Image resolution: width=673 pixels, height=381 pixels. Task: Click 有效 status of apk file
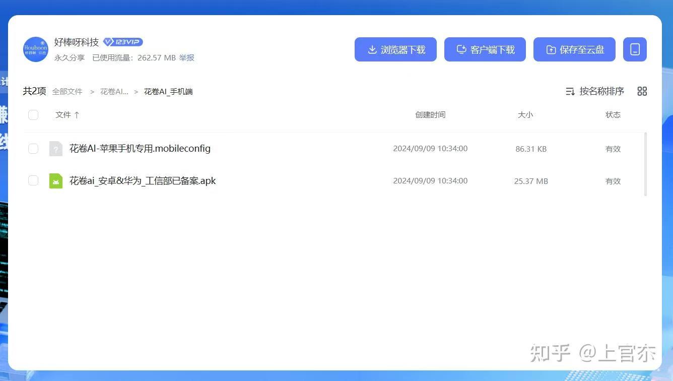(x=613, y=181)
